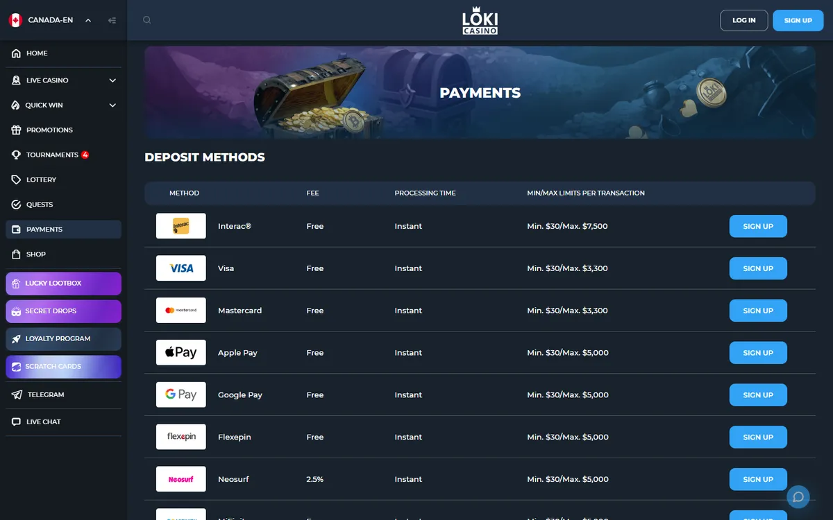Screen dimensions: 833x520
Task: Click the Google Pay logo
Action: 181,395
